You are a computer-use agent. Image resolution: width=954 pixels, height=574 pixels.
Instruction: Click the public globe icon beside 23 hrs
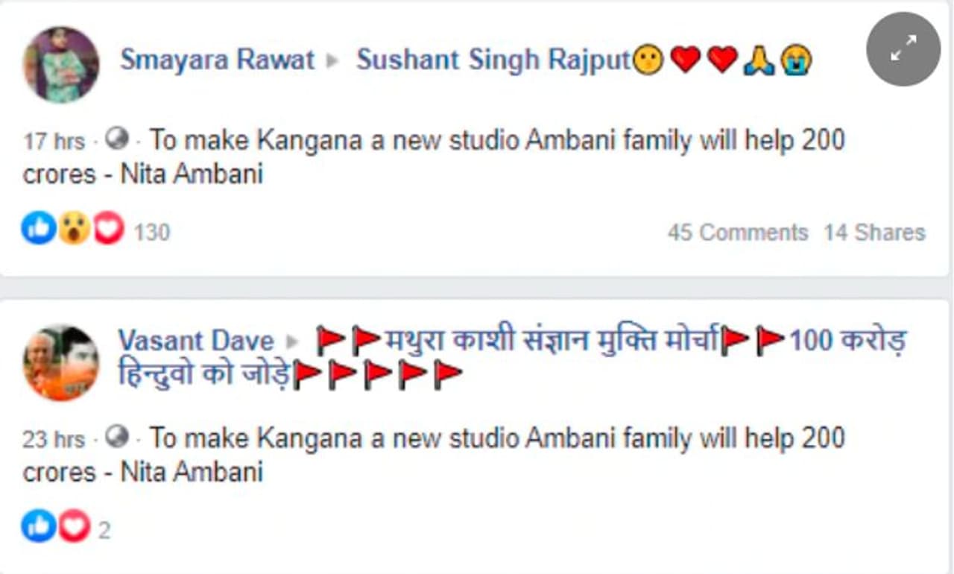(117, 437)
